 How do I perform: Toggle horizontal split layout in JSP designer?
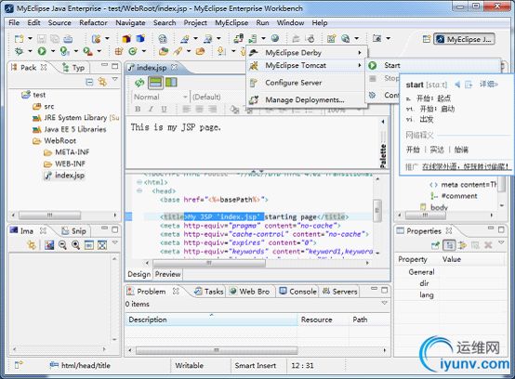coord(155,83)
